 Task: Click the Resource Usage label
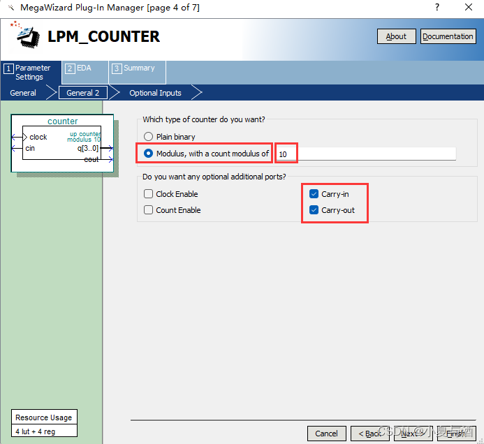(x=44, y=417)
